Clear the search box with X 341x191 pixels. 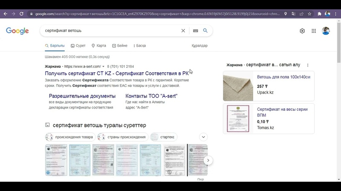(x=183, y=31)
